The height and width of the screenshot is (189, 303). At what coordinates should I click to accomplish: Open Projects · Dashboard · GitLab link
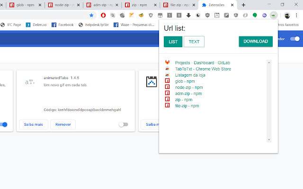[x=203, y=63]
